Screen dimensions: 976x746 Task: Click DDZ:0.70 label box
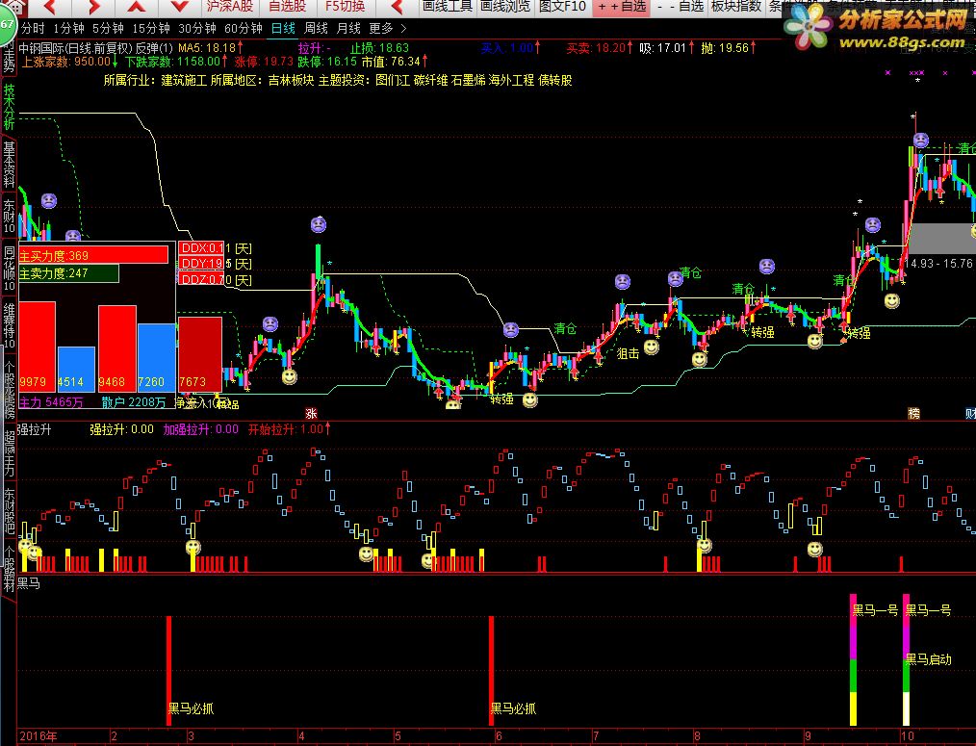[202, 280]
